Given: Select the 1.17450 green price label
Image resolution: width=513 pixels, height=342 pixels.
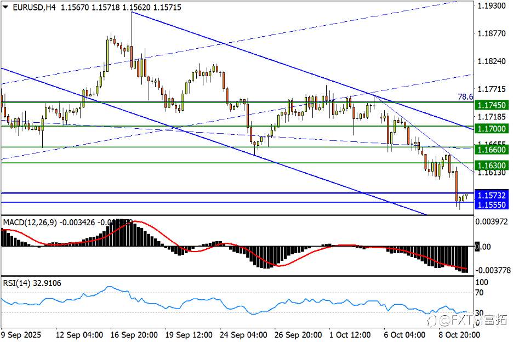Looking at the screenshot, I should pos(492,105).
